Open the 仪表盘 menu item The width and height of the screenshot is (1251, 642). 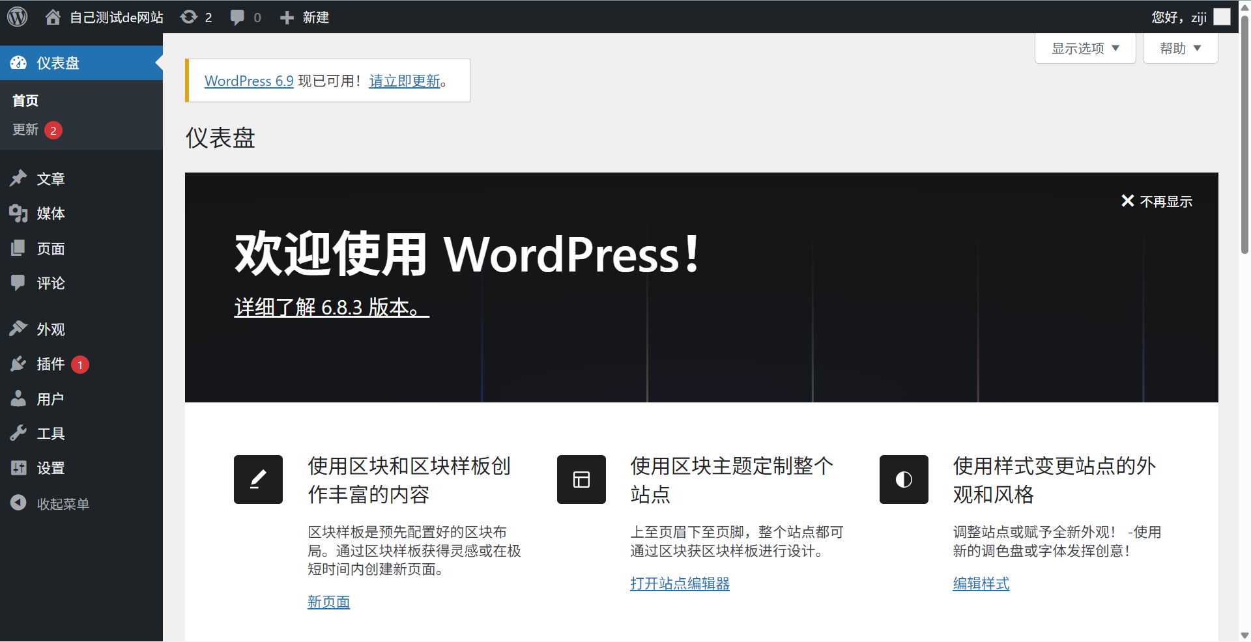click(x=81, y=63)
